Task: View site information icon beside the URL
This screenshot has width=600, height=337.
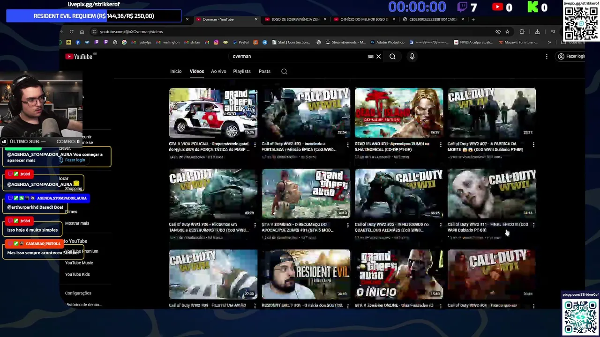Action: pos(94,31)
